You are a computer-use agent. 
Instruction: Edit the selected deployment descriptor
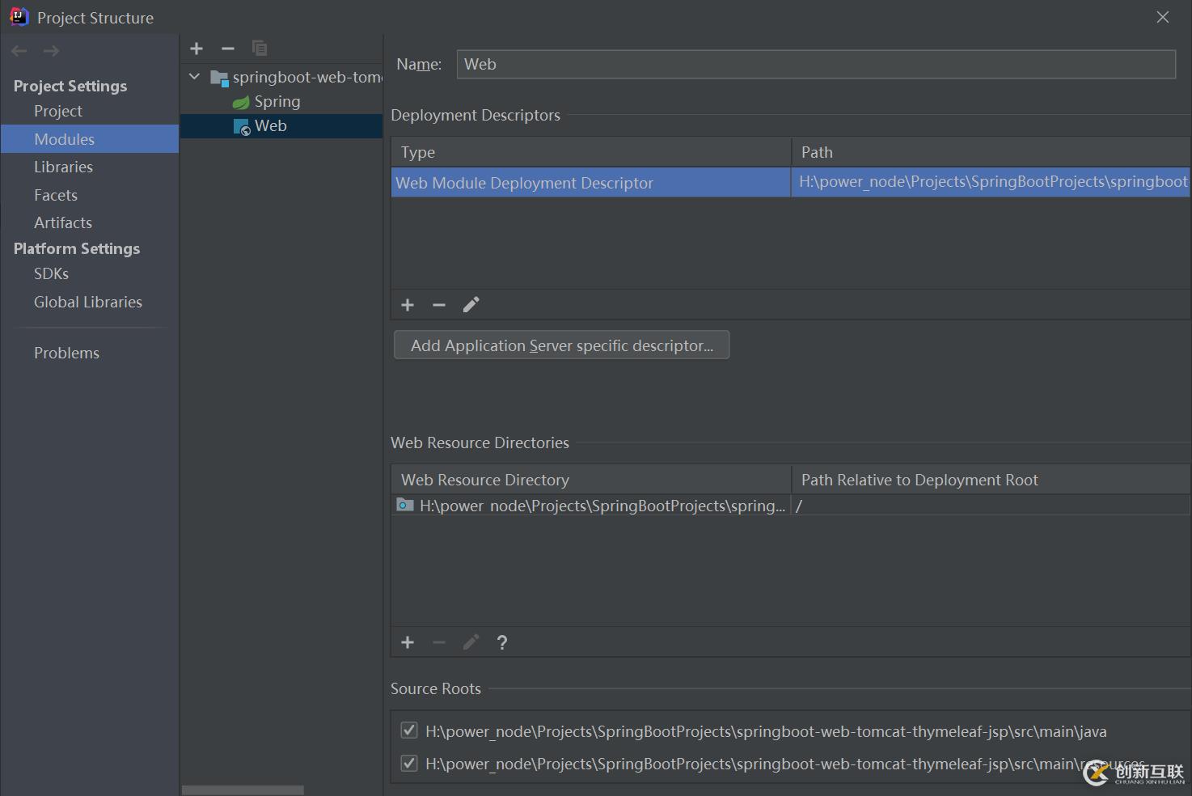(x=471, y=305)
